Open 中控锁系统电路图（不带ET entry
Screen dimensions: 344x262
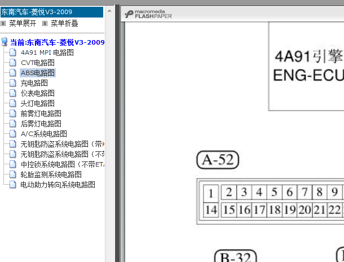[62, 164]
